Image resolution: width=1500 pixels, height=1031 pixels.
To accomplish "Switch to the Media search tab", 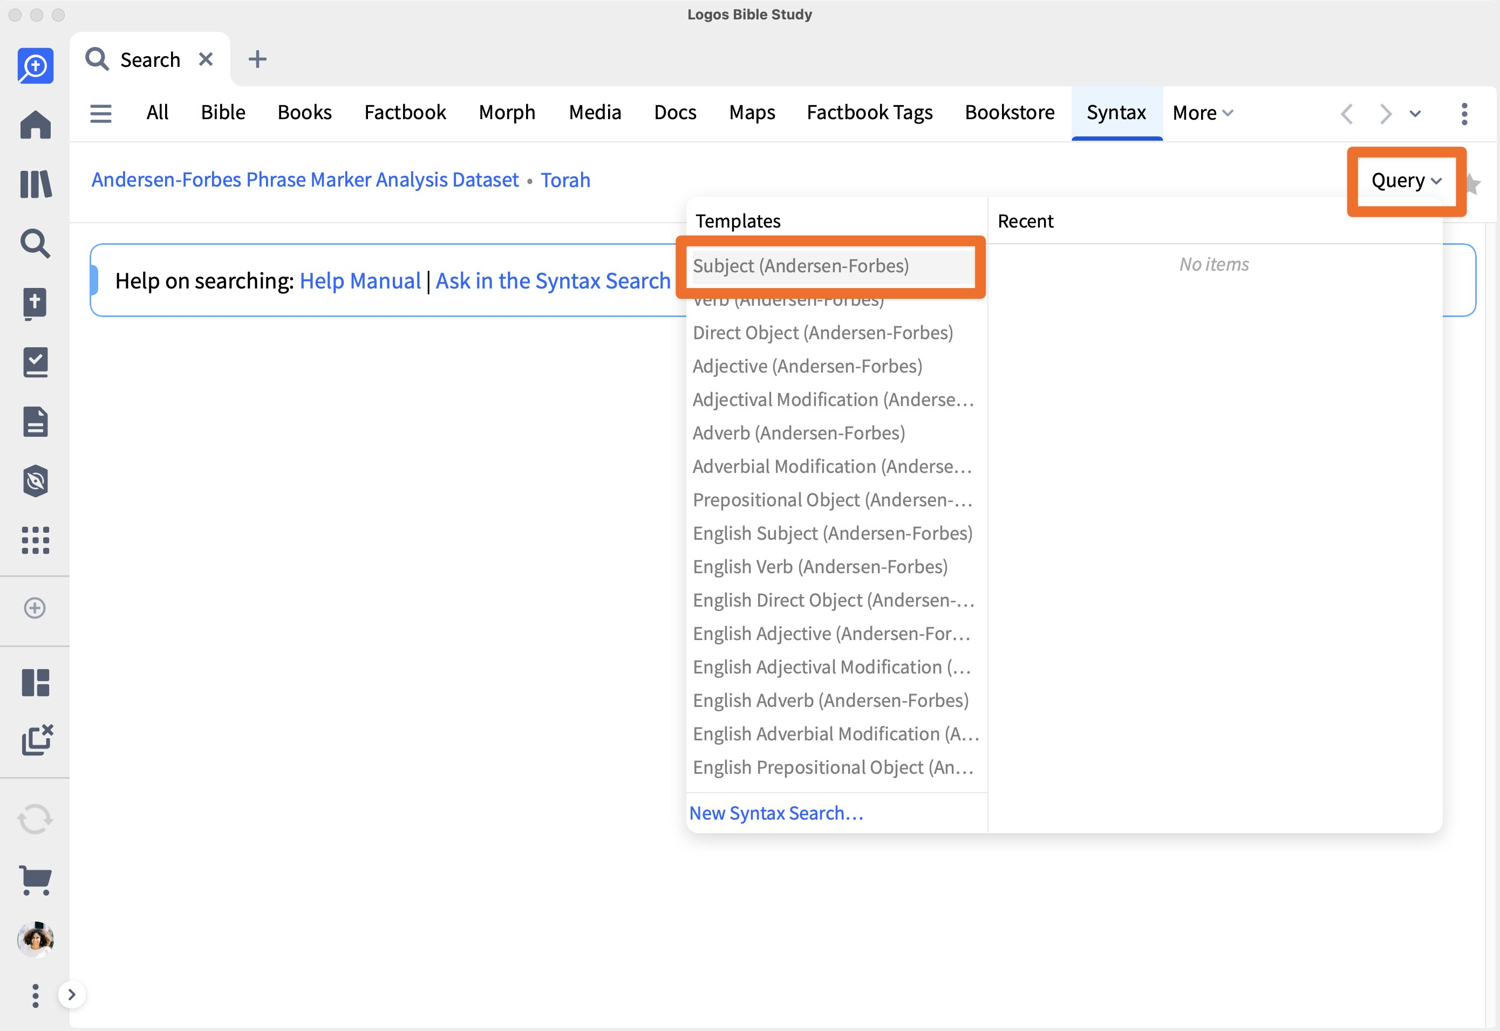I will point(595,112).
